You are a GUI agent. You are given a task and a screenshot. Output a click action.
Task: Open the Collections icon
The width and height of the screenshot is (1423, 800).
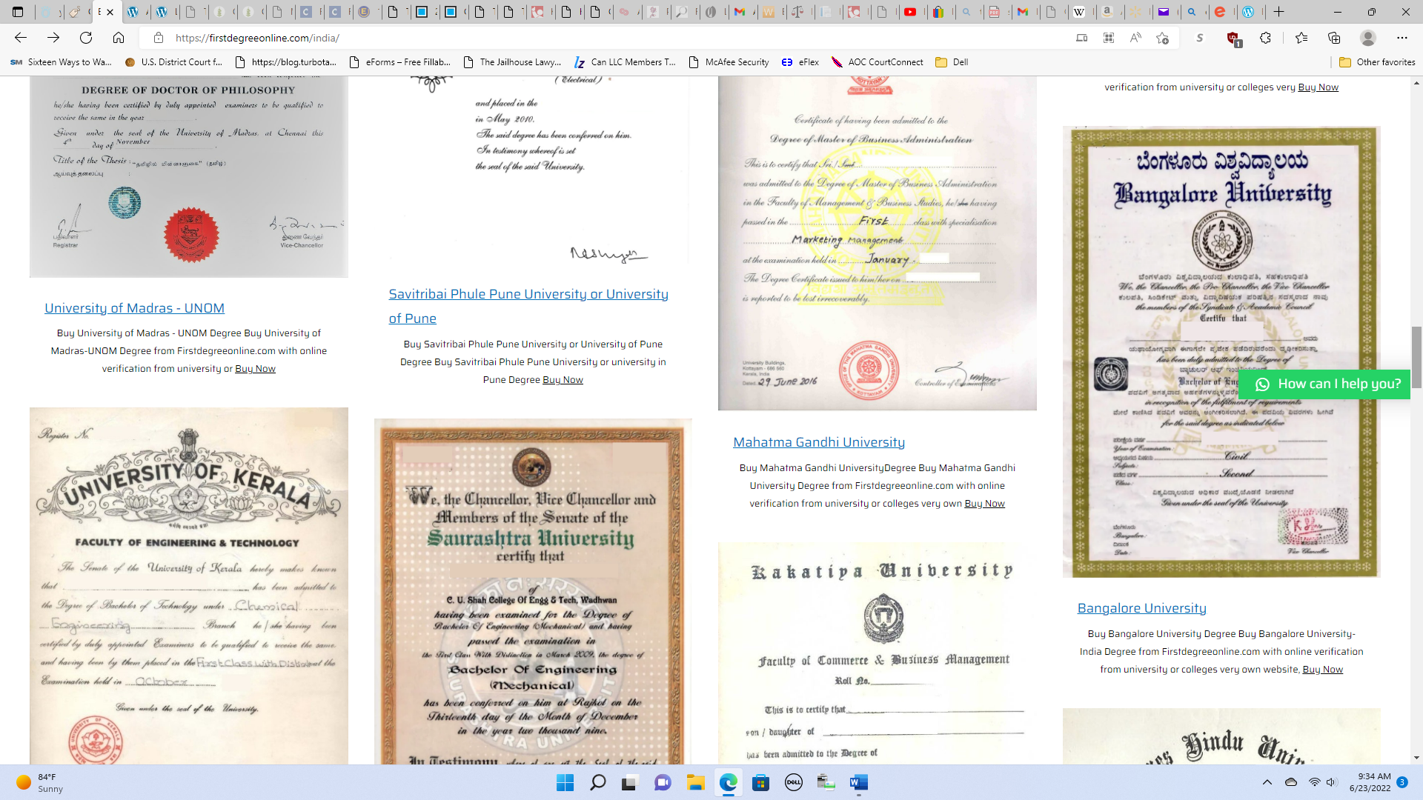1334,38
